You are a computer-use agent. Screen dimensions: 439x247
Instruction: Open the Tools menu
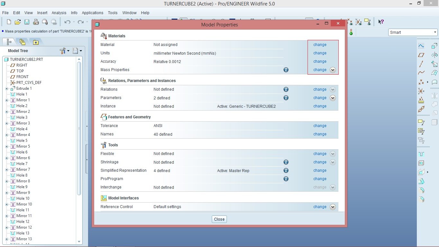tap(112, 13)
